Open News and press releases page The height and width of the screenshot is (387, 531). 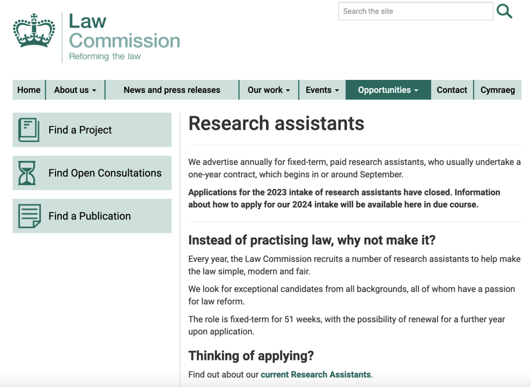pos(172,90)
